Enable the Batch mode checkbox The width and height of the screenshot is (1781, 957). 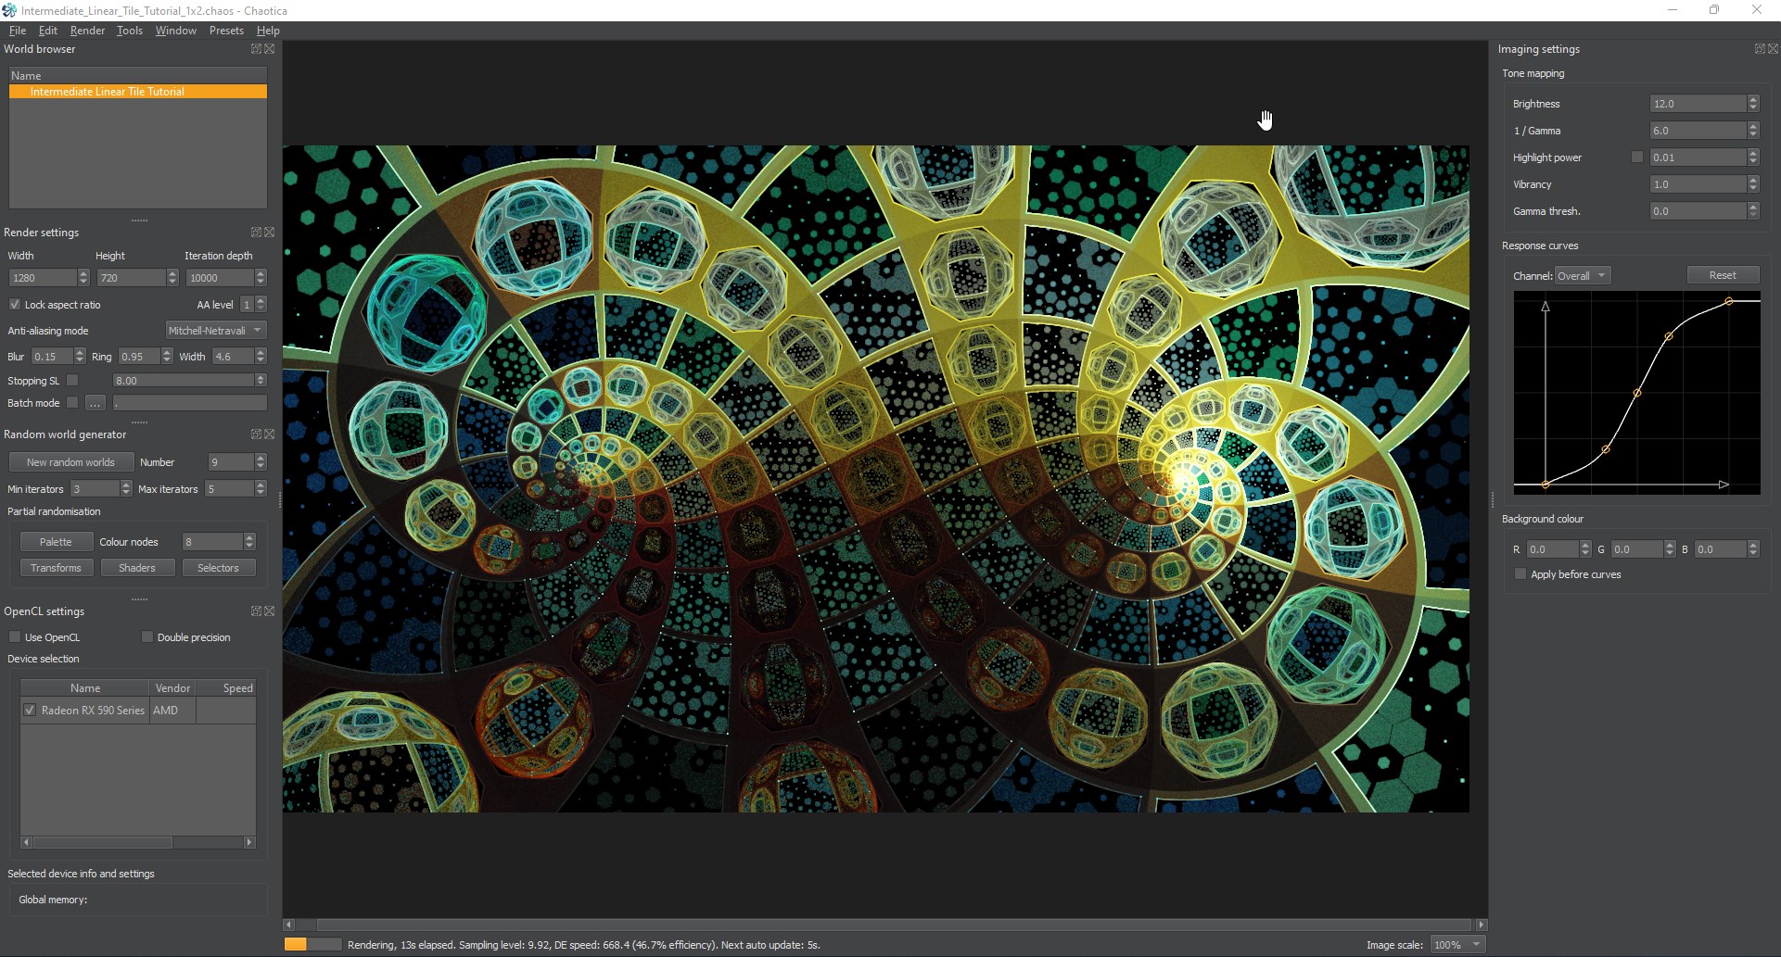click(72, 403)
